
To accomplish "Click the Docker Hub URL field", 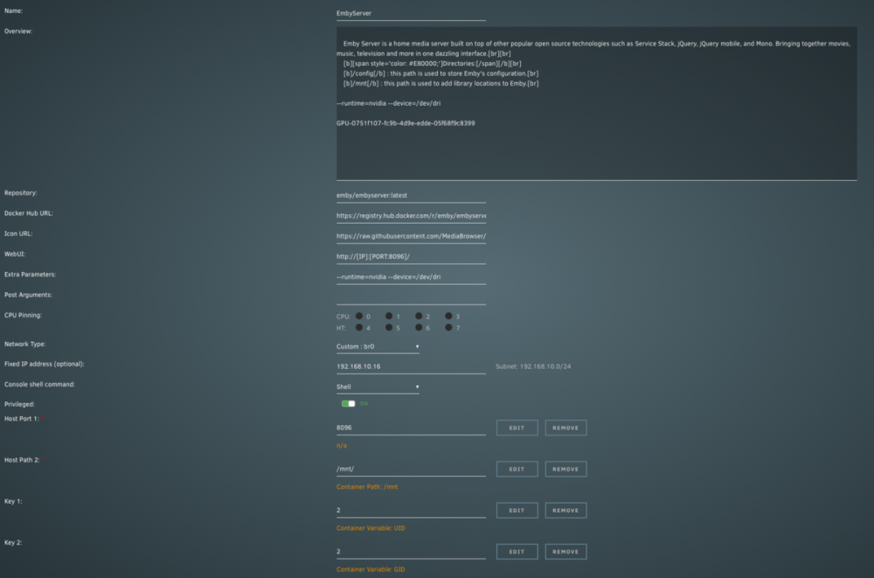I will (x=411, y=216).
